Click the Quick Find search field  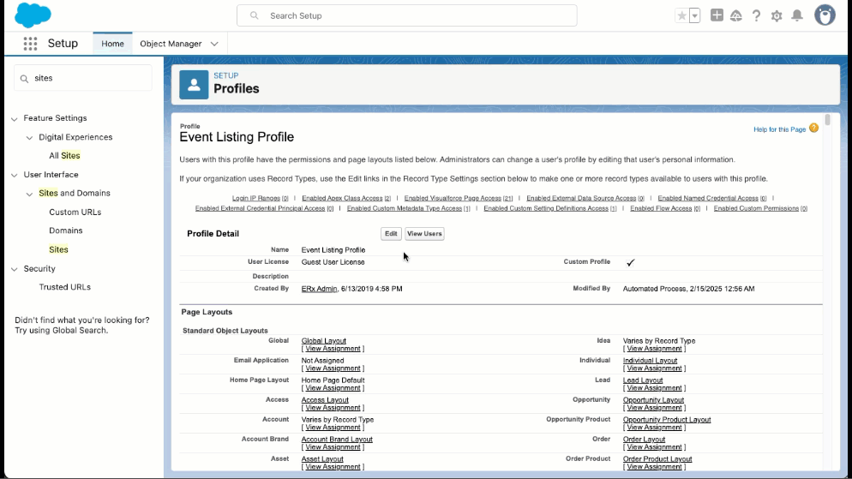tap(83, 78)
